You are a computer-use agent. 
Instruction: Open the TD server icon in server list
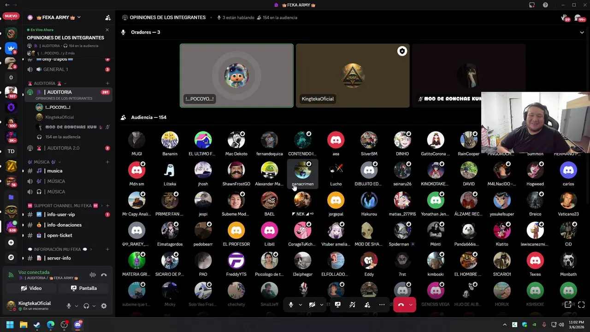point(11,151)
